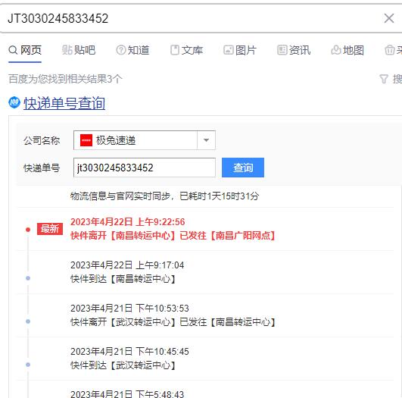The height and width of the screenshot is (398, 402).
Task: Open the 快递单号查询 result link
Action: (x=64, y=103)
